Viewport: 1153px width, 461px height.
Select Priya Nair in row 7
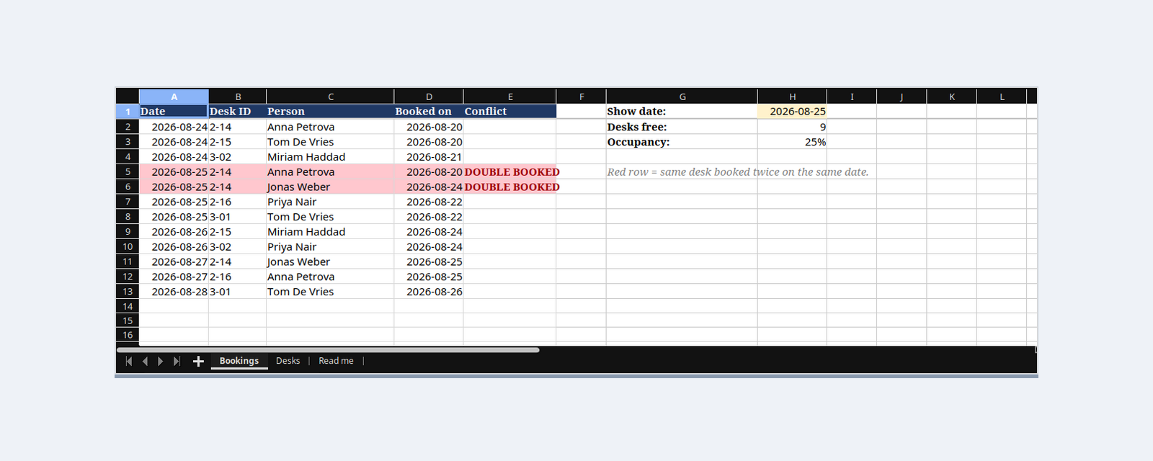330,202
